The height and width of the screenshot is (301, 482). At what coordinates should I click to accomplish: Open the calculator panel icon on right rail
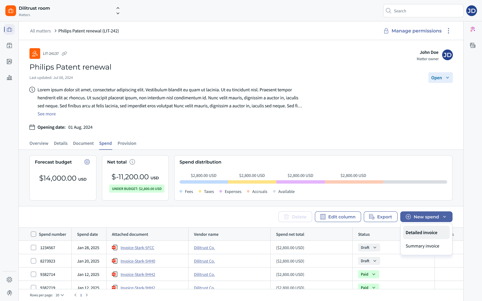click(473, 45)
